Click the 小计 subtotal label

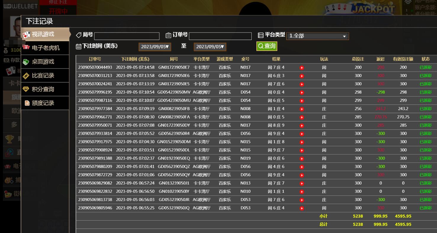(x=324, y=216)
